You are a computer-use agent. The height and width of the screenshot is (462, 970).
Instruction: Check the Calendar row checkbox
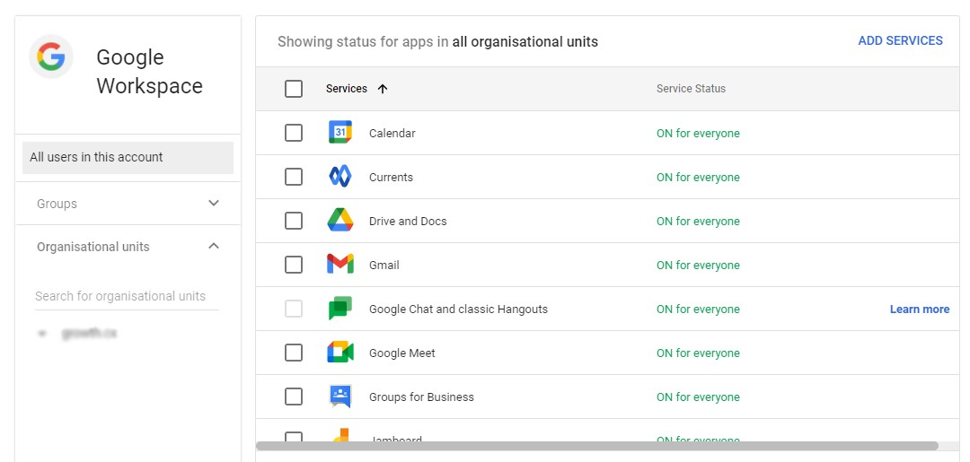pos(294,133)
